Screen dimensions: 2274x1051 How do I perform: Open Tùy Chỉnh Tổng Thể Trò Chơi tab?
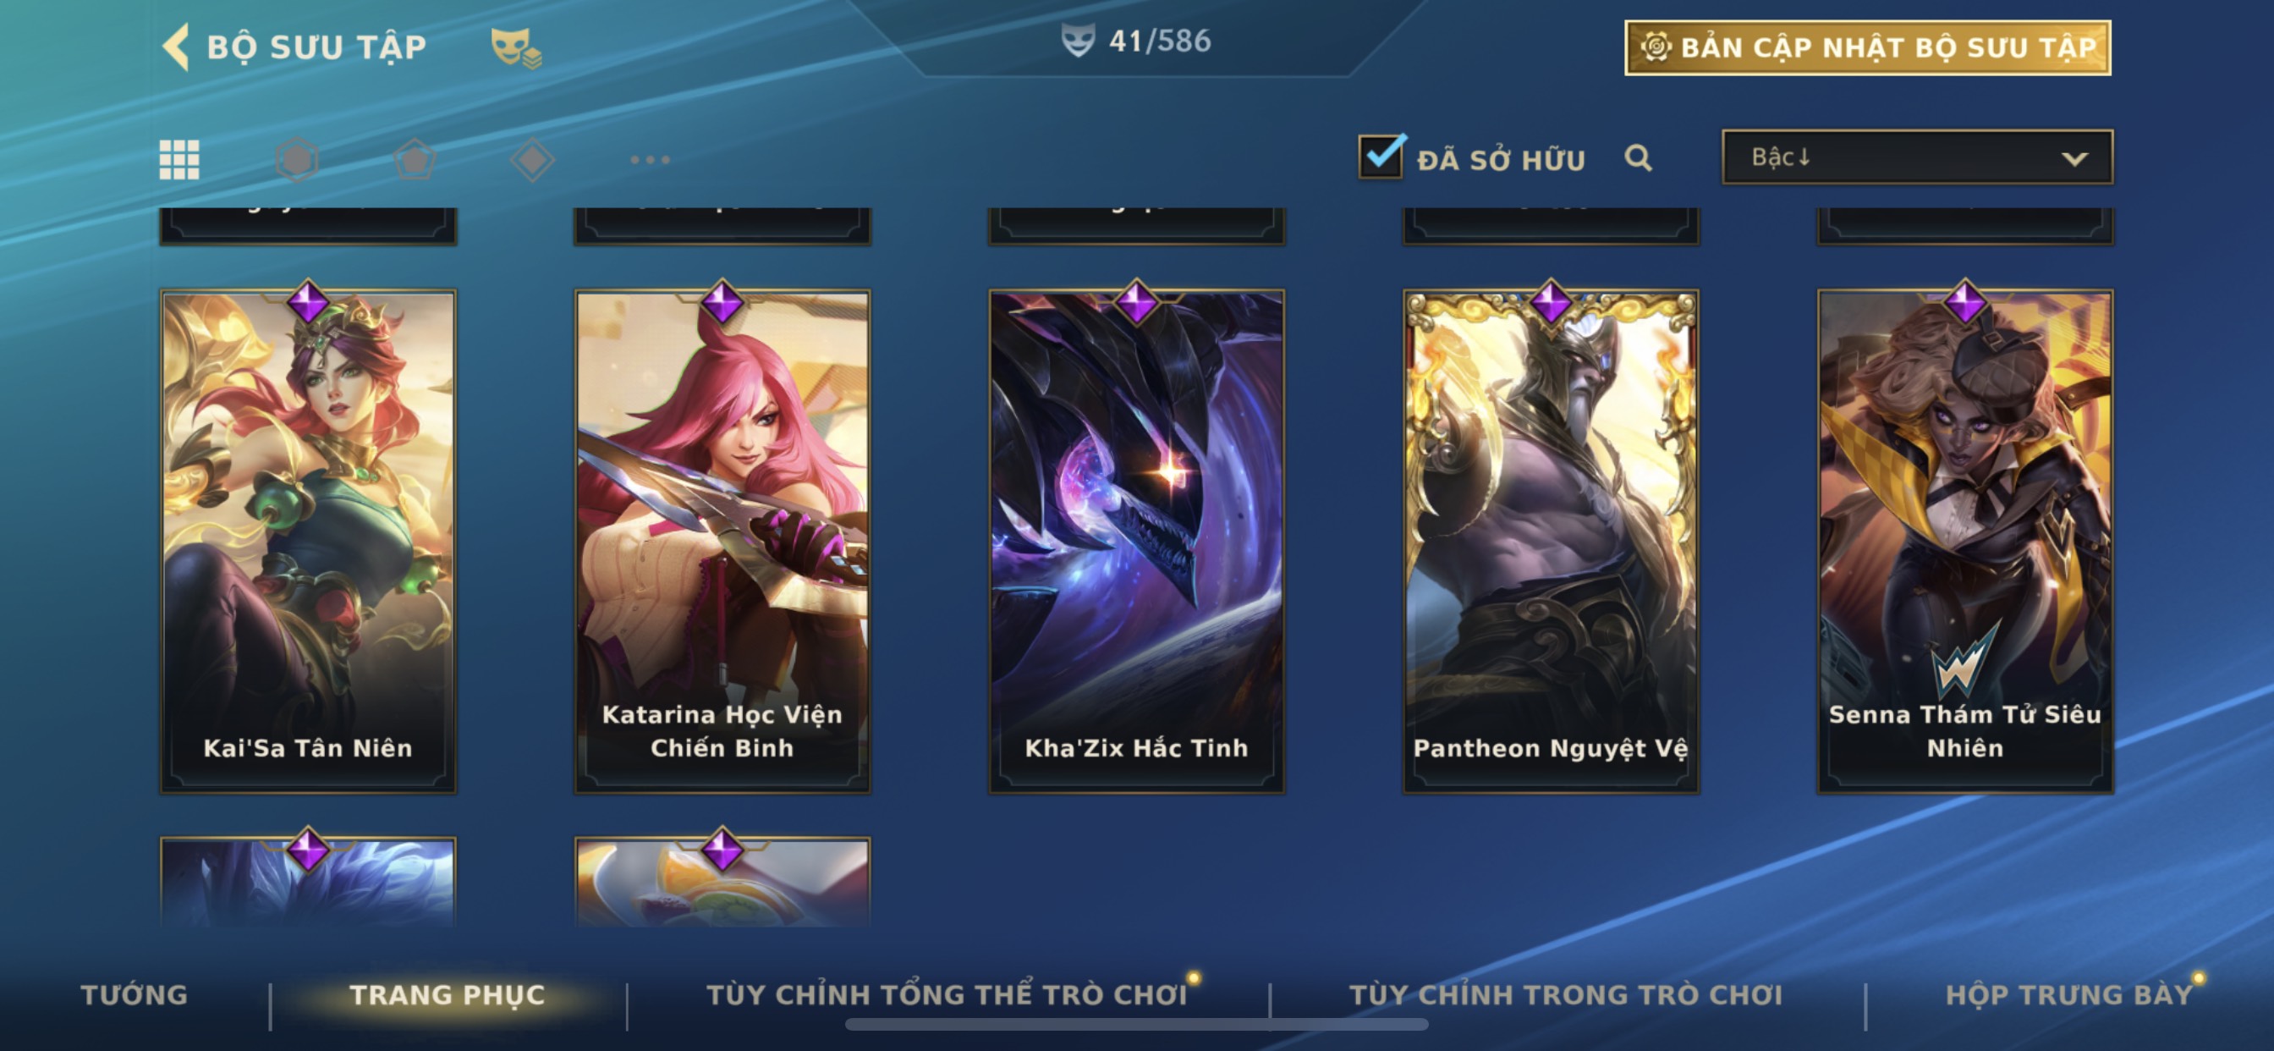947,995
